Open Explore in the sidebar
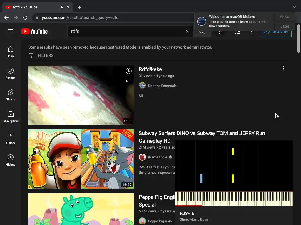This screenshot has width=301, height=225. tap(11, 74)
